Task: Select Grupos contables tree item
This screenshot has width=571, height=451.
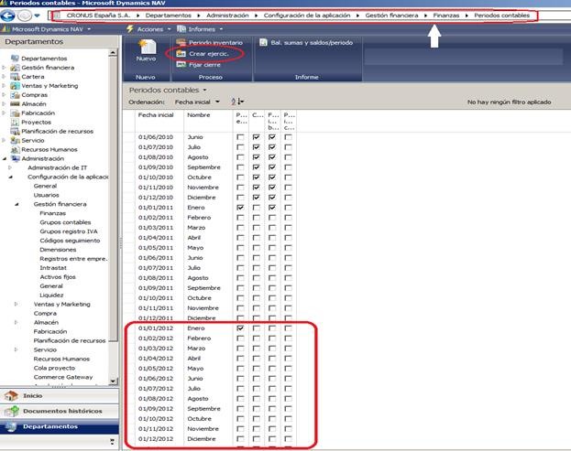Action: (65, 222)
